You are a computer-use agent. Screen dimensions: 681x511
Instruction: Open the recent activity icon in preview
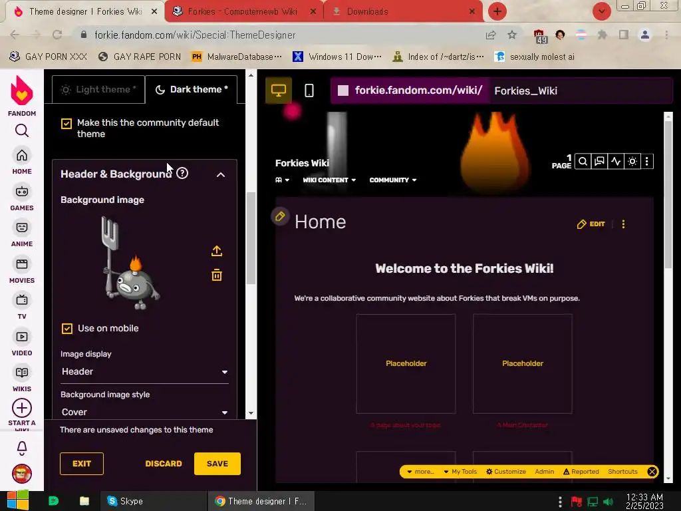(616, 162)
